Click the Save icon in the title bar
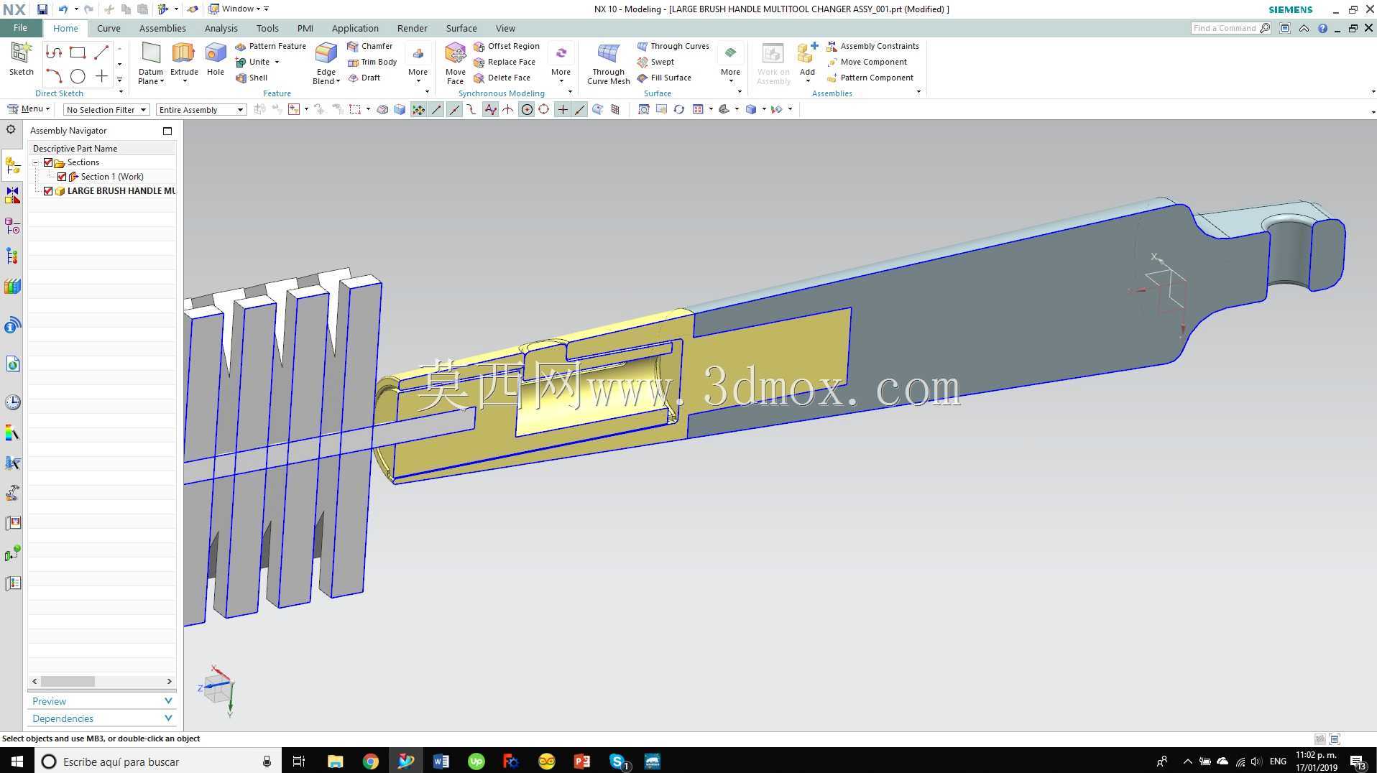Screen dimensions: 1377x773 [x=42, y=9]
